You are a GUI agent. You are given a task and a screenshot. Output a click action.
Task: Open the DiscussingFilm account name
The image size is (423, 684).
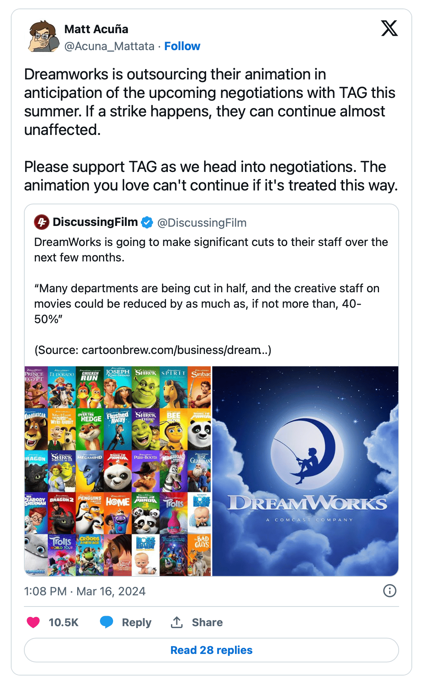coord(95,222)
